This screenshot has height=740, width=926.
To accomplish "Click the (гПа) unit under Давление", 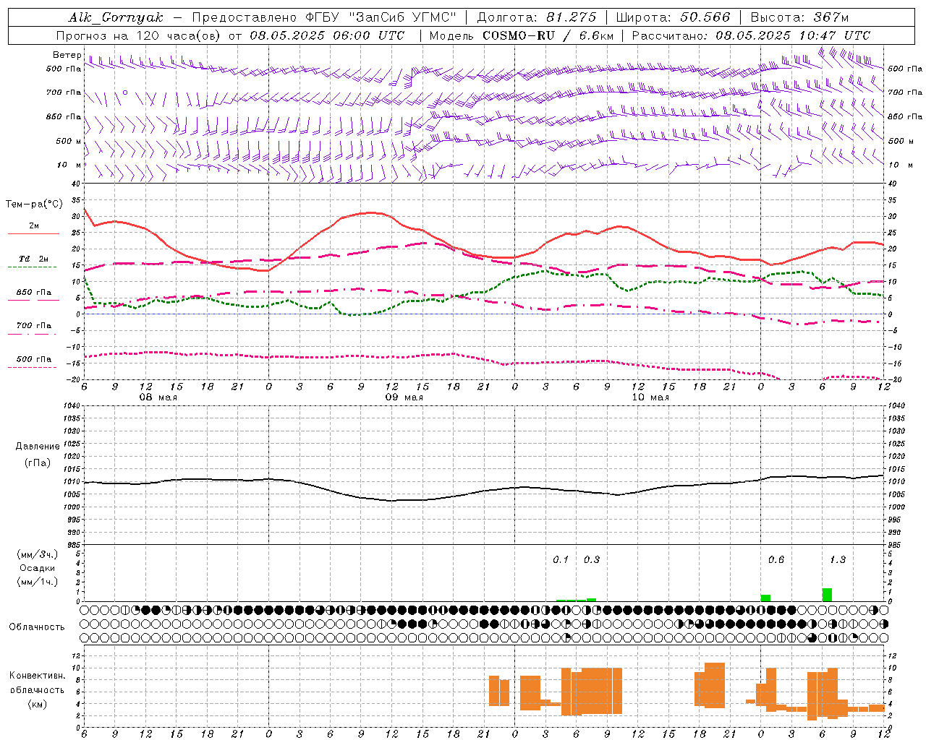I will click(x=38, y=463).
